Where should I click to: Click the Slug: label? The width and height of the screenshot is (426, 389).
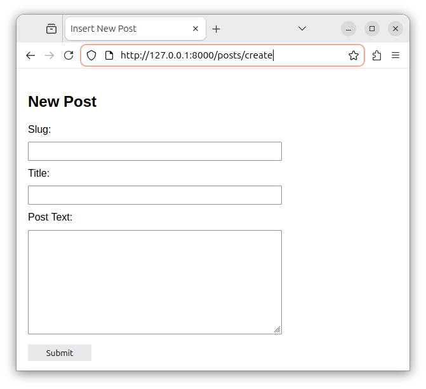tap(39, 130)
